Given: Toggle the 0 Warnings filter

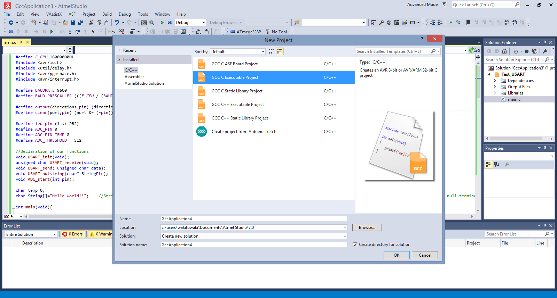Looking at the screenshot, I should (101, 234).
